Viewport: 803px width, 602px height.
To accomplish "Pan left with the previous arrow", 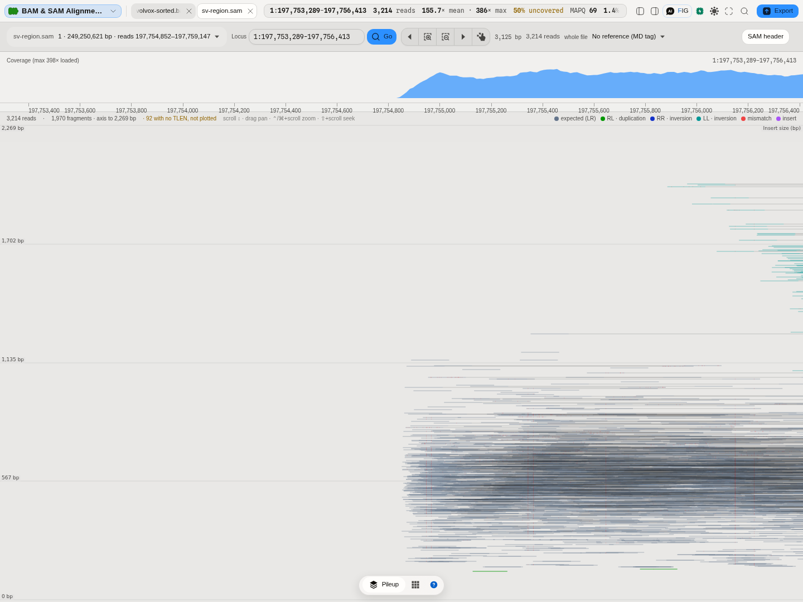I will pyautogui.click(x=410, y=37).
